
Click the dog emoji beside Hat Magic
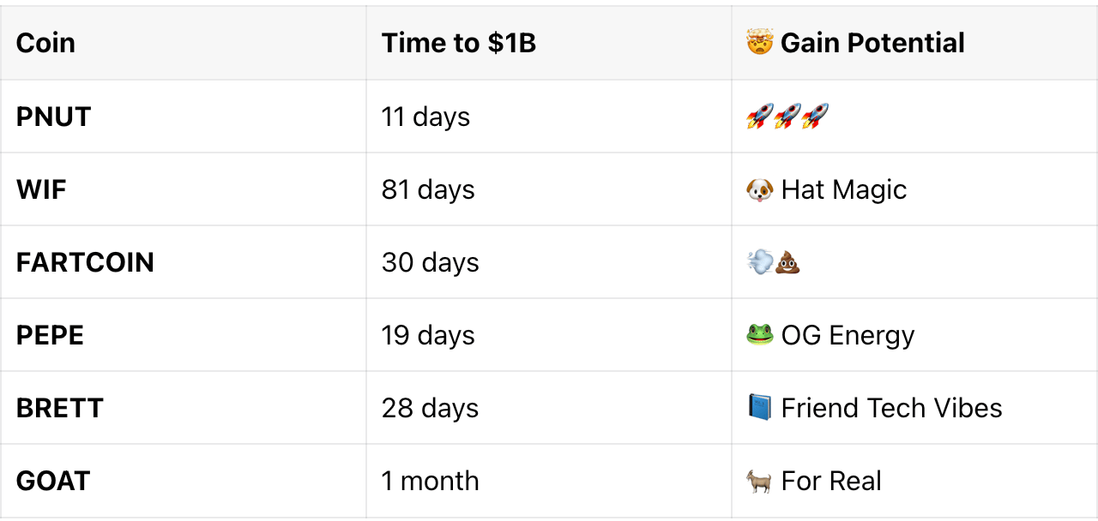tap(759, 189)
